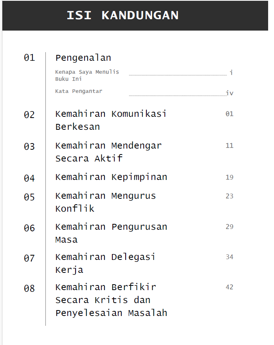The height and width of the screenshot is (345, 274).
Task: Go to Kemahiran Pengurusan Masa chapter
Action: [x=111, y=233]
